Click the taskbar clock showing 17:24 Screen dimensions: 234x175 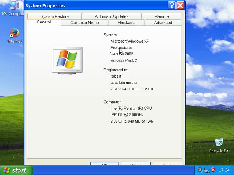pos(224,170)
